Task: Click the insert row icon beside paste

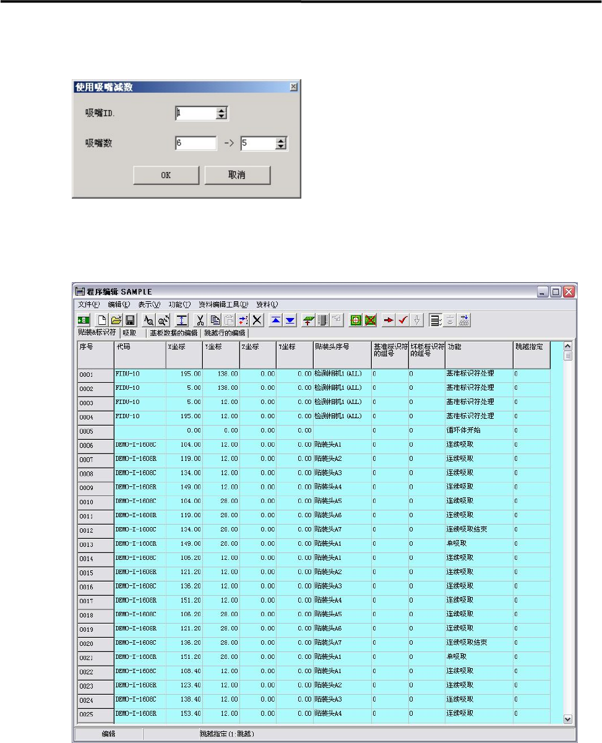Action: [243, 320]
